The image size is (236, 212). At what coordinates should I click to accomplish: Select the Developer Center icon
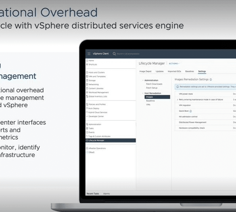pos(87,116)
